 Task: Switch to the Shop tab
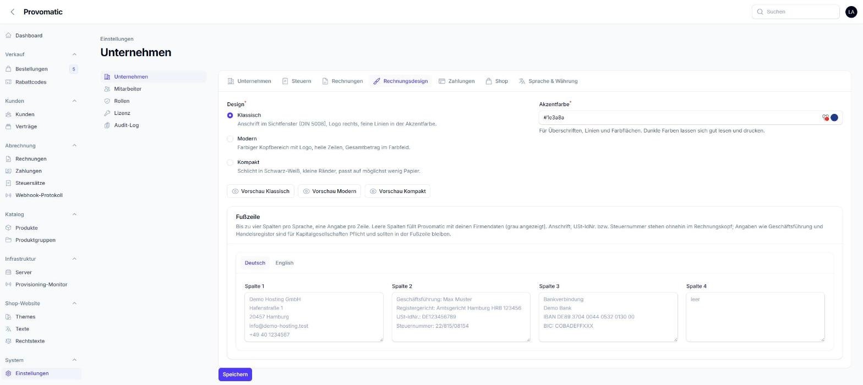496,81
